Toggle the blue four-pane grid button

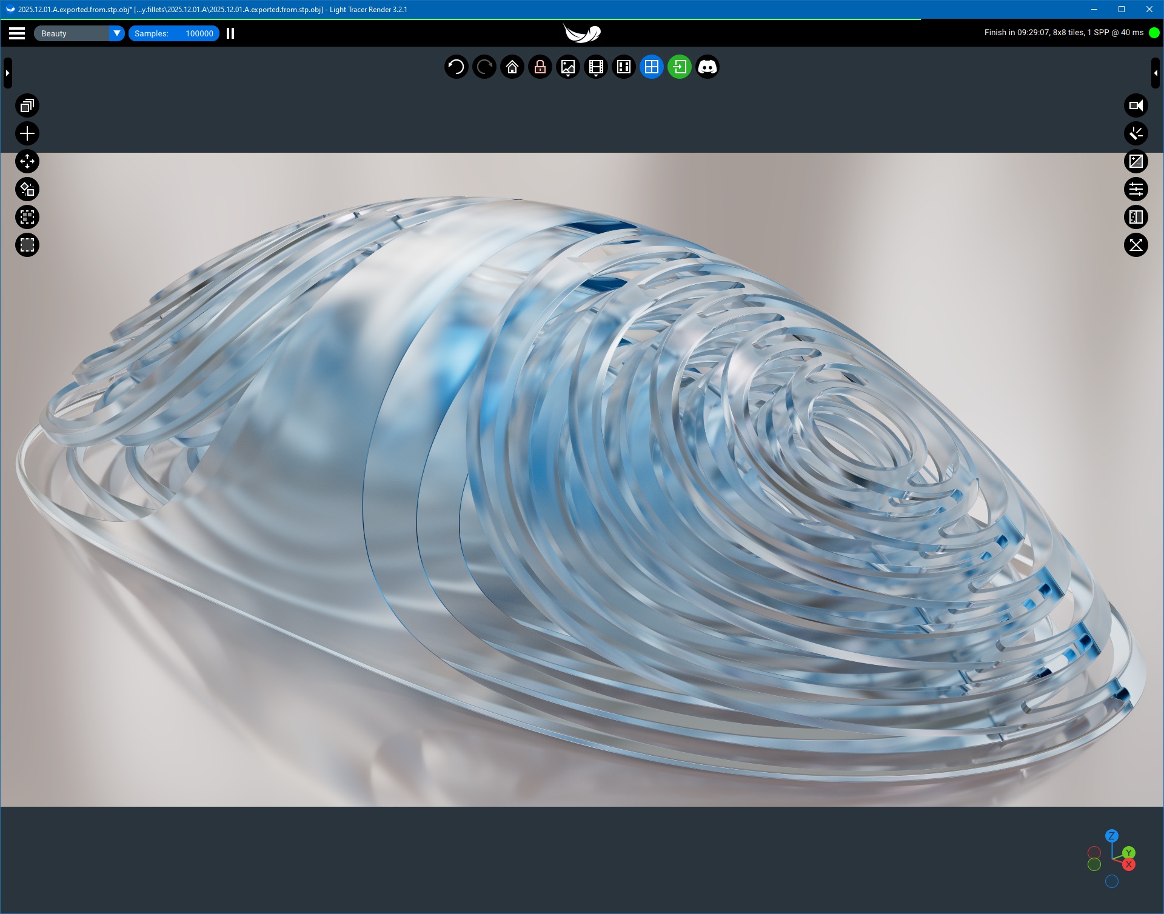(x=652, y=67)
